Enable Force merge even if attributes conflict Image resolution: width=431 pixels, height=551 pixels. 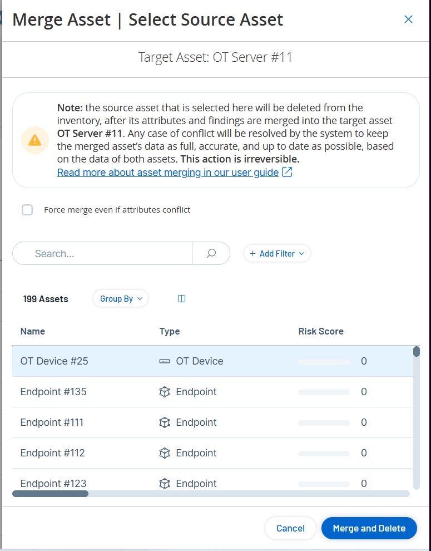pos(27,210)
